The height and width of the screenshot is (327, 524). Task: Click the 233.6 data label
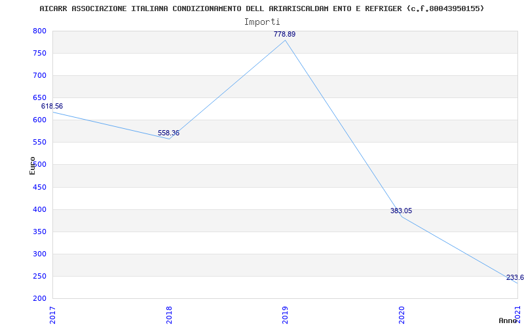515,277
